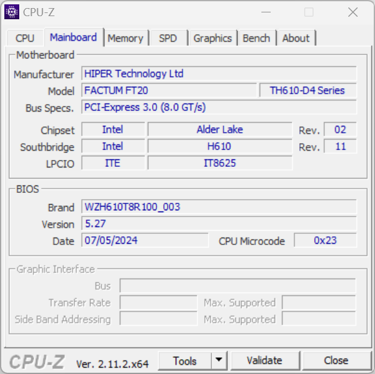Open the Graphics tab
375x374 pixels.
(212, 38)
